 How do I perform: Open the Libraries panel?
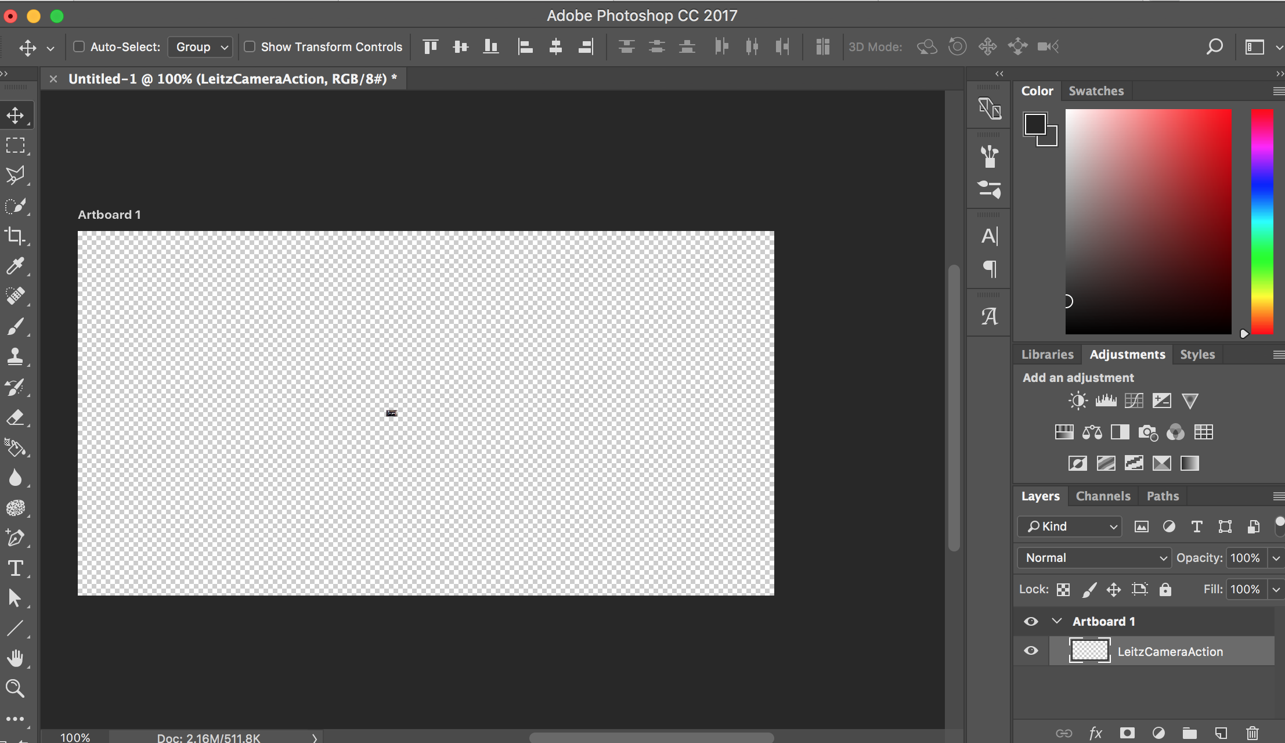click(x=1046, y=354)
